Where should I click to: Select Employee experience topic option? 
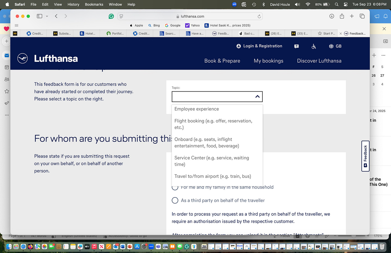pyautogui.click(x=197, y=109)
